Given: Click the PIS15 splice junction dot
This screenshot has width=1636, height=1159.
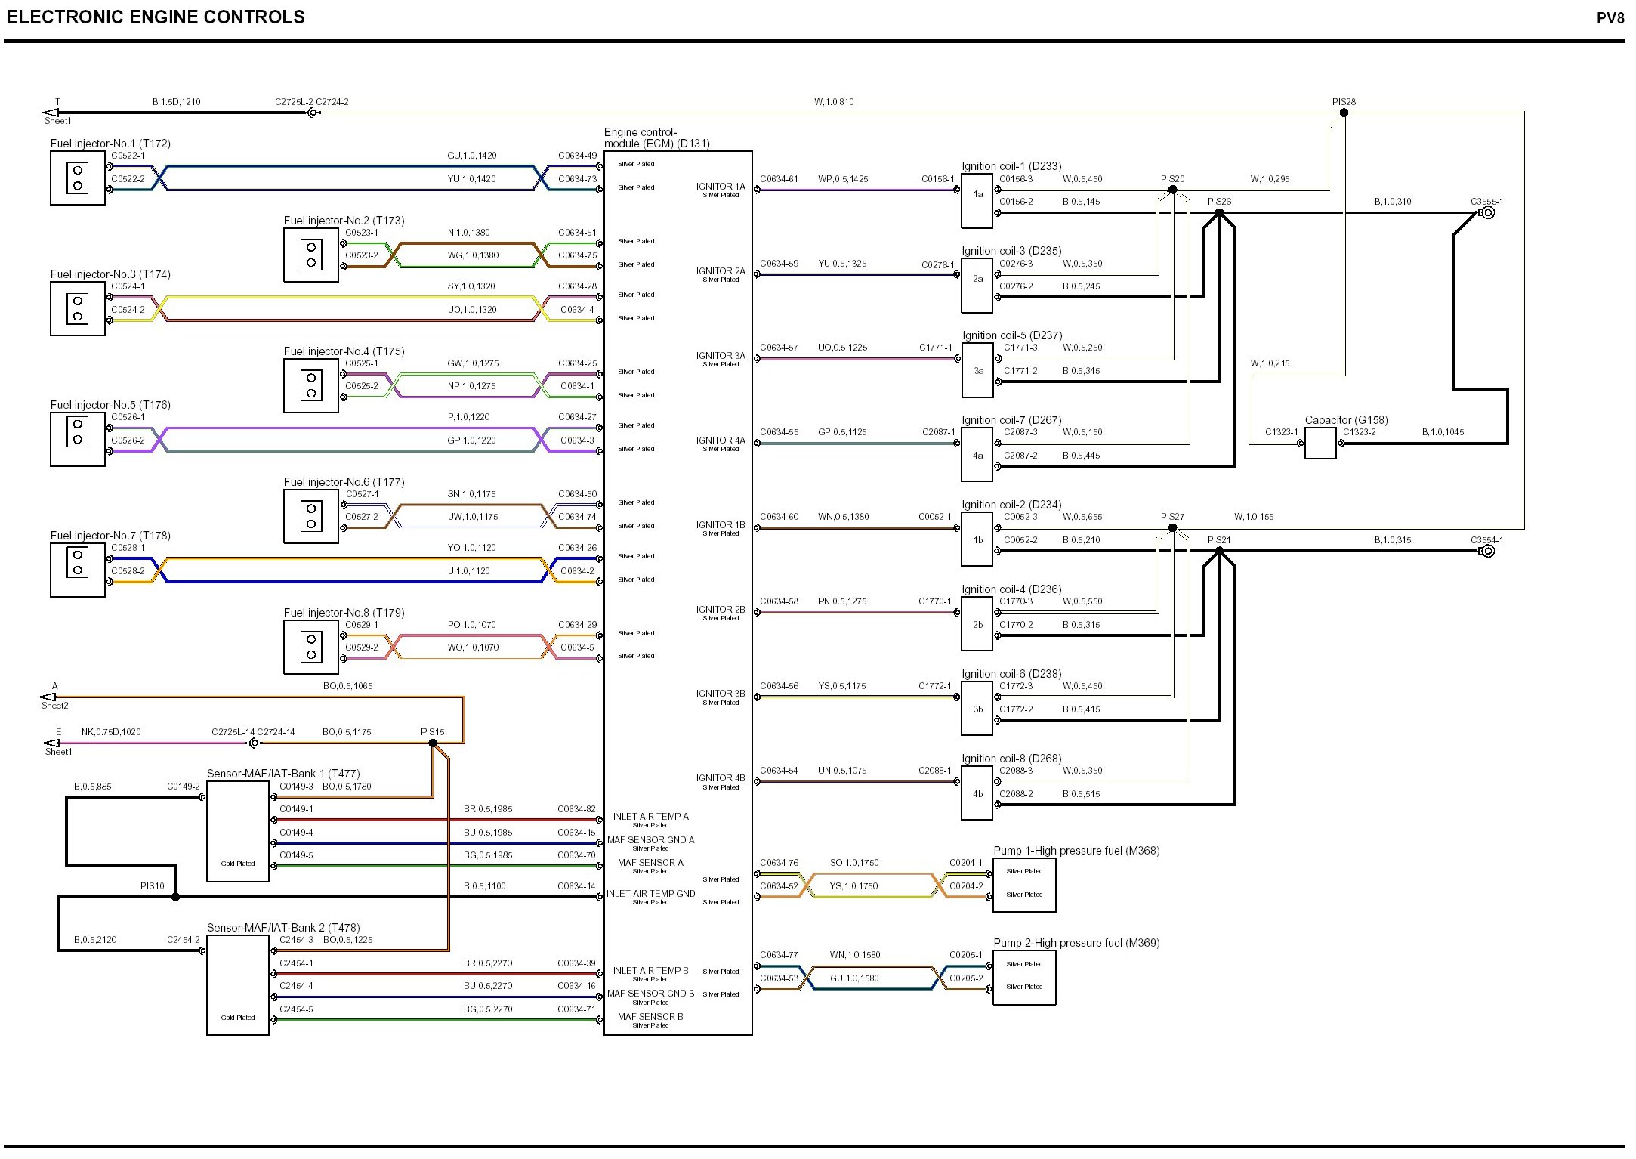Looking at the screenshot, I should (x=433, y=743).
